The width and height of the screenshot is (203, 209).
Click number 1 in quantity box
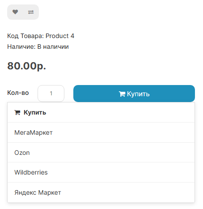(51, 94)
